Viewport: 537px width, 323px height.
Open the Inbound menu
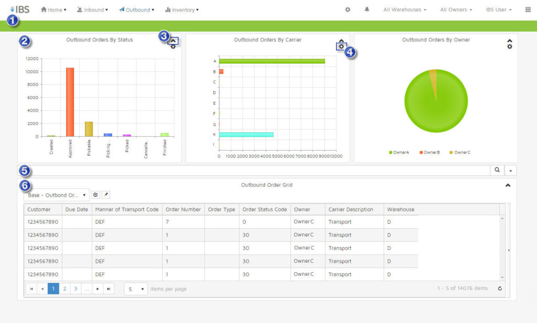(92, 9)
